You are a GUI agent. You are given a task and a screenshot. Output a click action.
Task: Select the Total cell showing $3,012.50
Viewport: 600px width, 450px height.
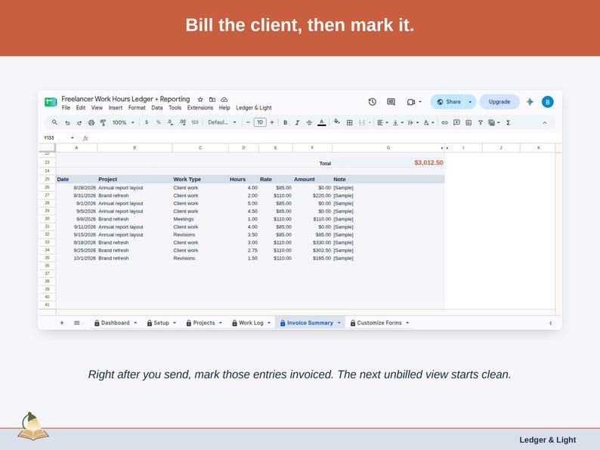point(388,163)
